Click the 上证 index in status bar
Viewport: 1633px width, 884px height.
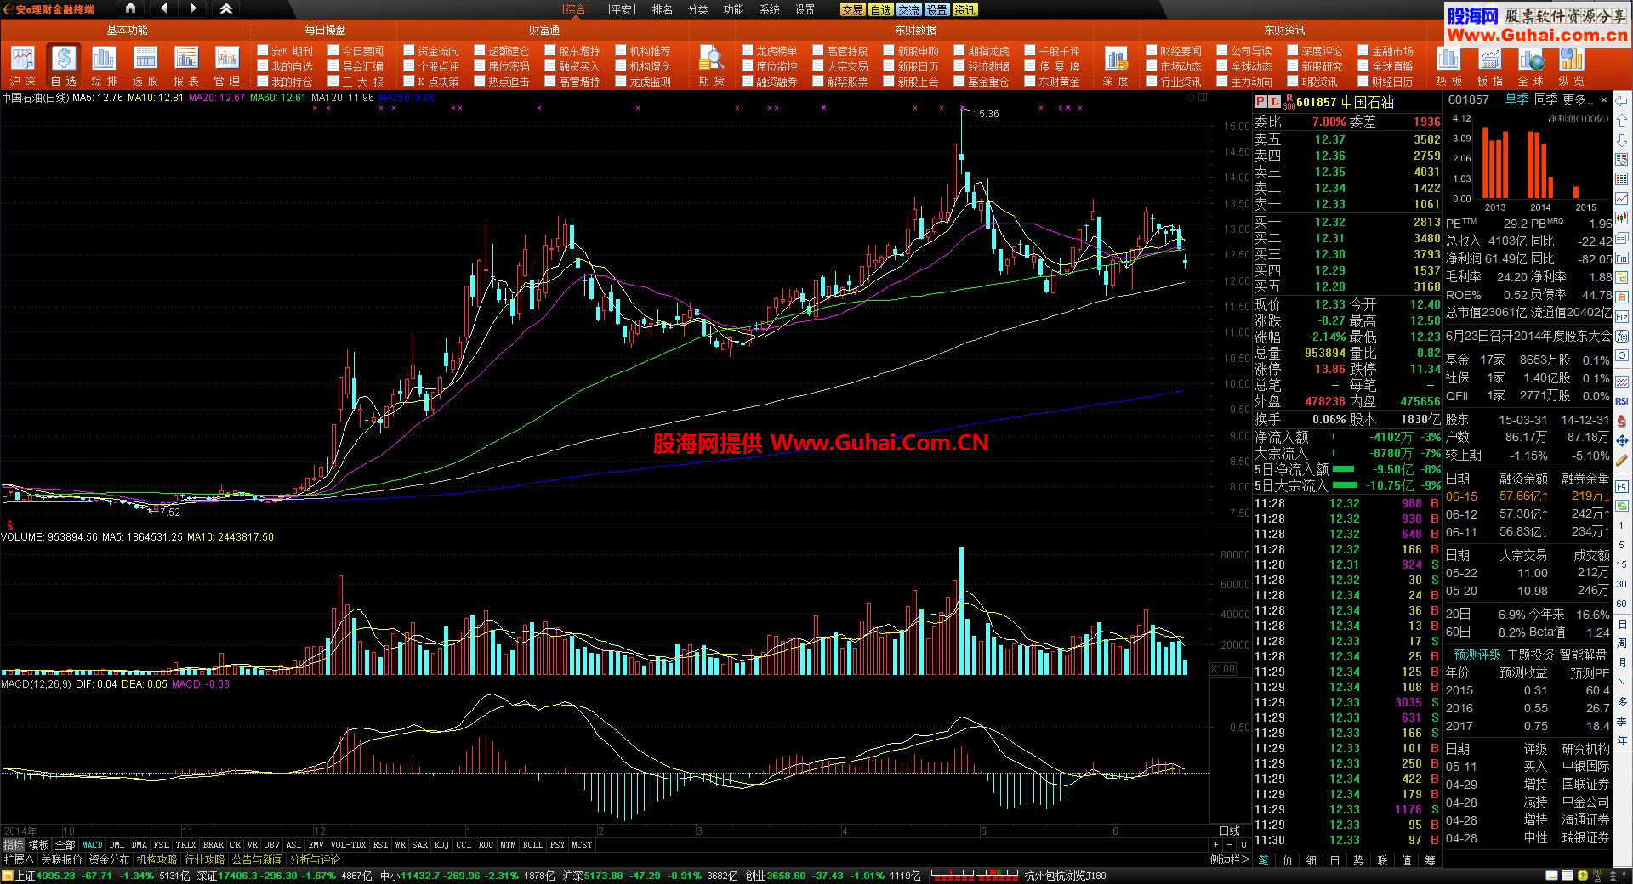(26, 875)
